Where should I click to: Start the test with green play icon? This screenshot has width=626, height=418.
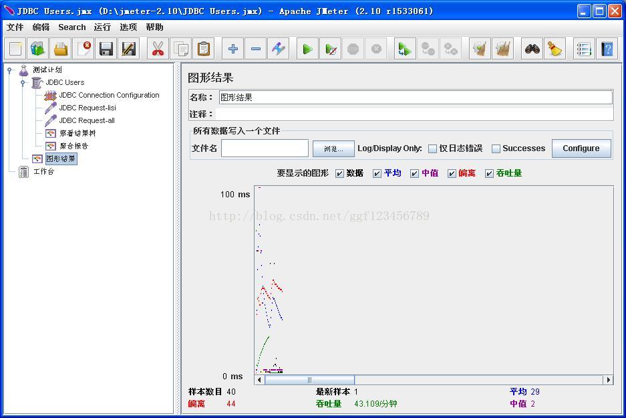point(307,49)
